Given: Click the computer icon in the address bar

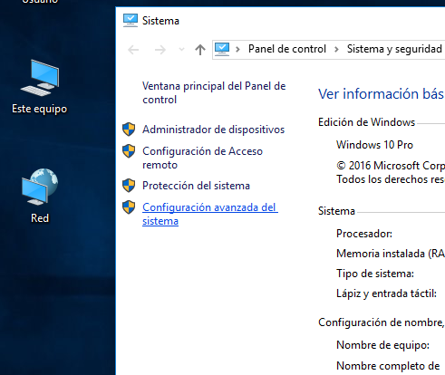Looking at the screenshot, I should pyautogui.click(x=222, y=49).
